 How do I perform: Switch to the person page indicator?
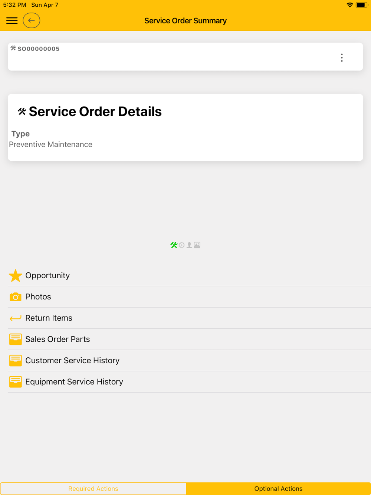click(189, 245)
